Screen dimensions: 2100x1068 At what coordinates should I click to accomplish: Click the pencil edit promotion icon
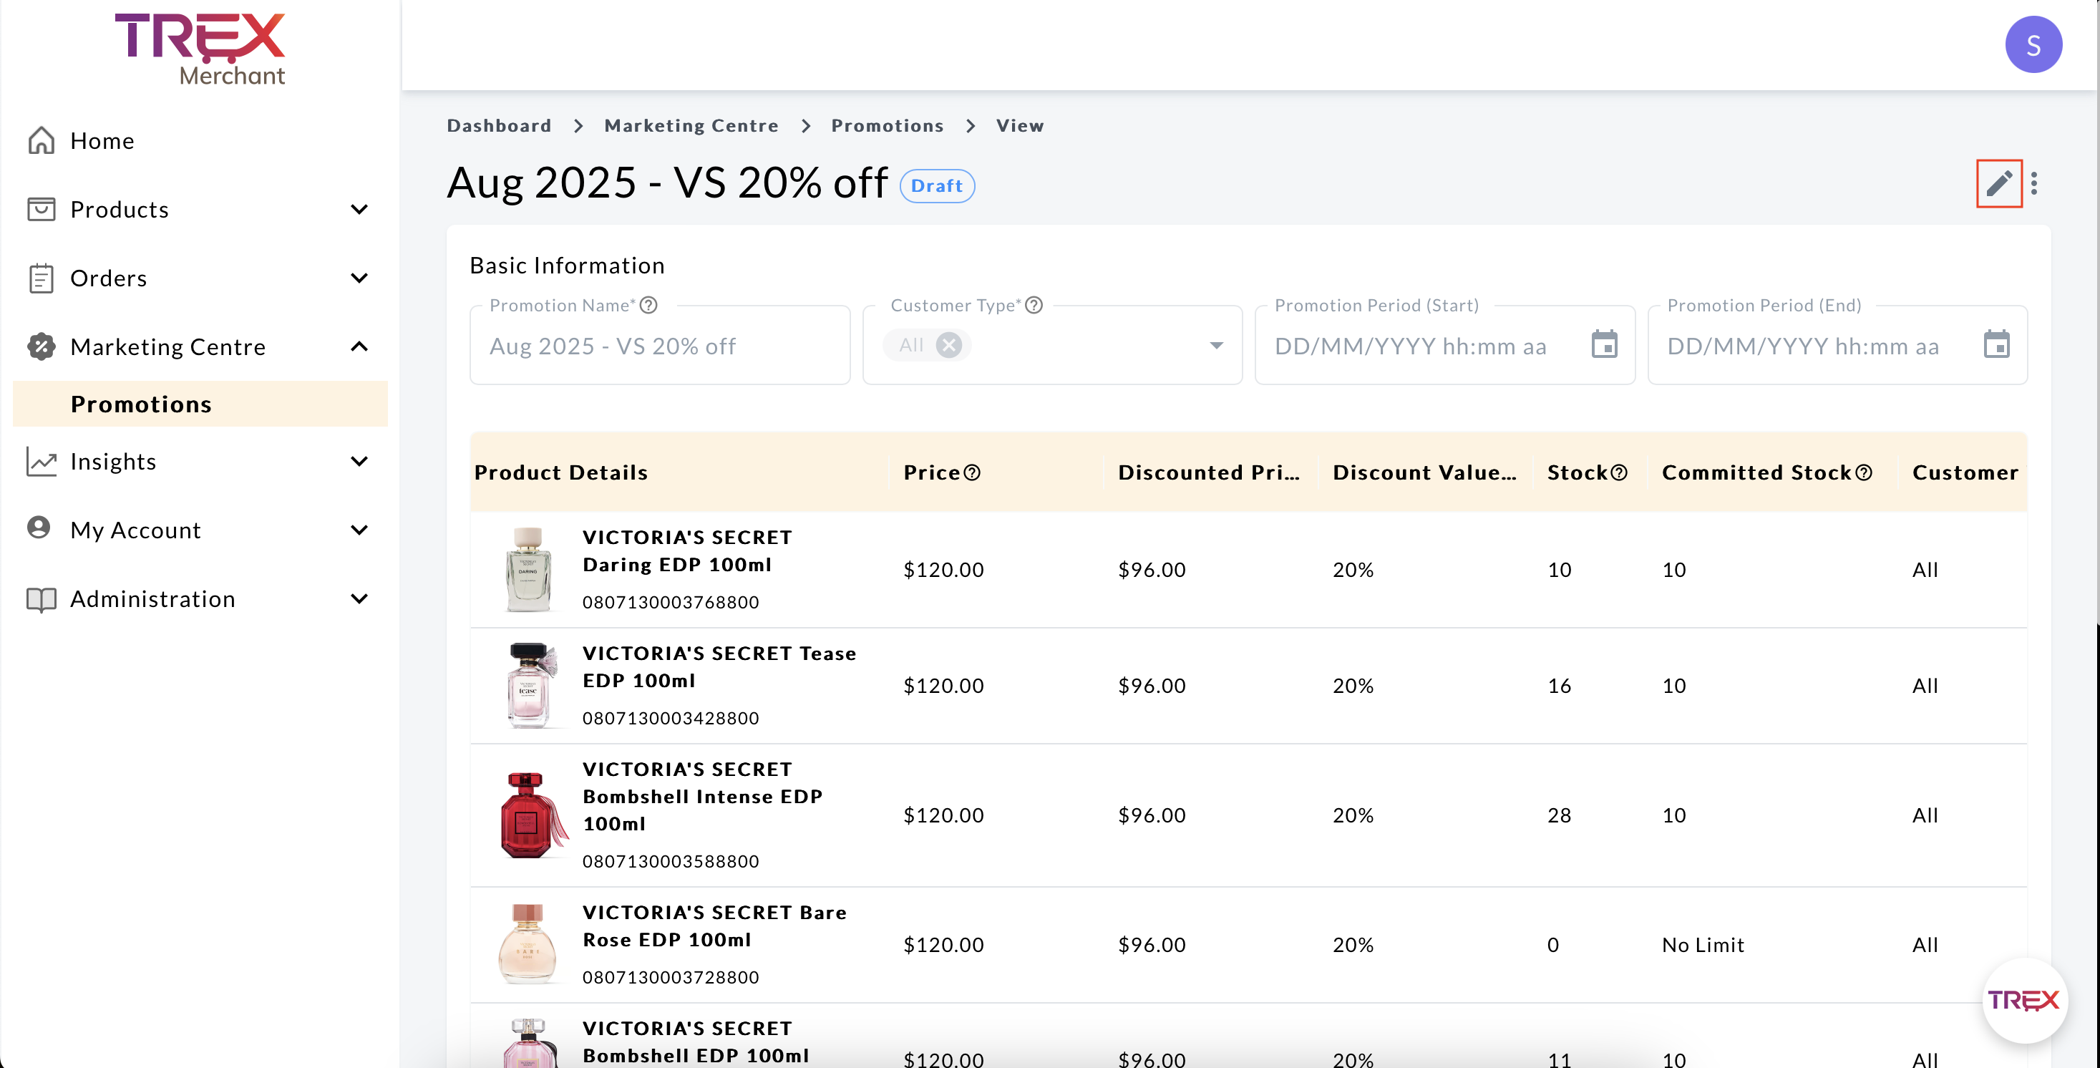[1998, 183]
